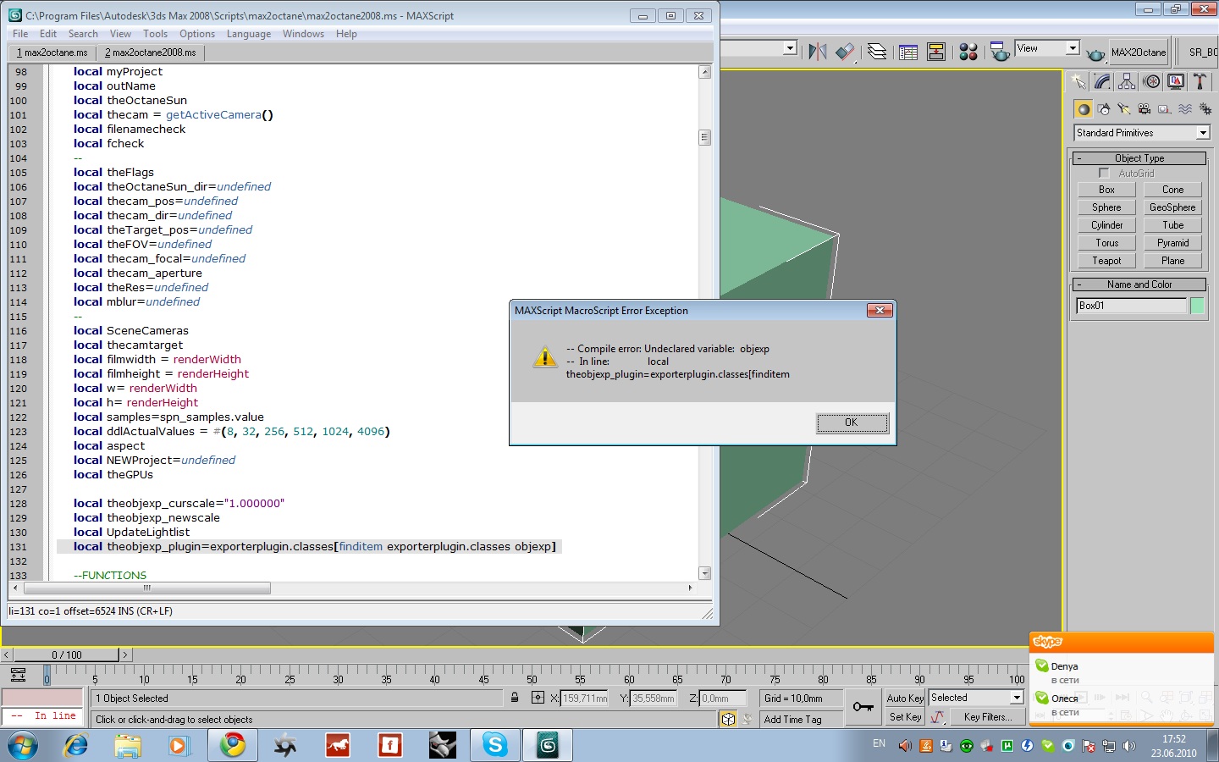Screen dimensions: 1219x762
Task: Click OK in the error dialog
Action: click(x=852, y=422)
